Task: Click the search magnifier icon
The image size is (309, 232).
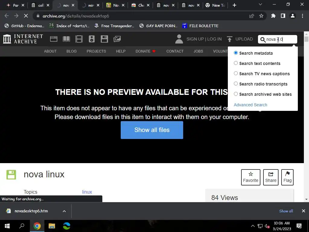Action: [x=263, y=40]
